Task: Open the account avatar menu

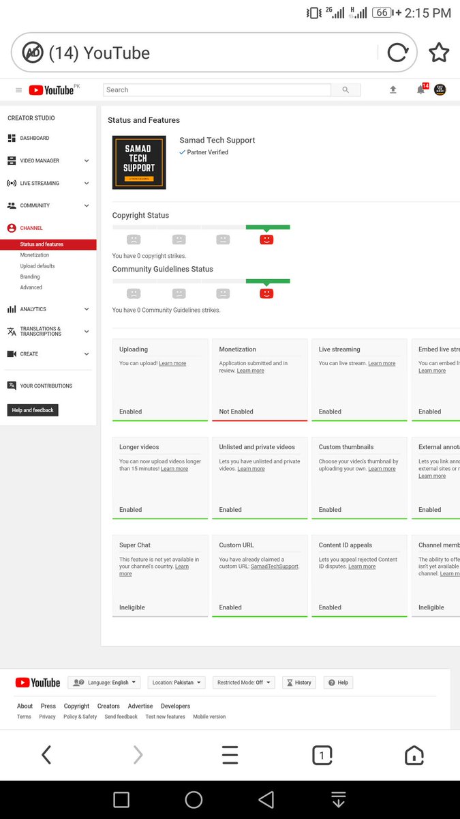Action: pos(440,89)
